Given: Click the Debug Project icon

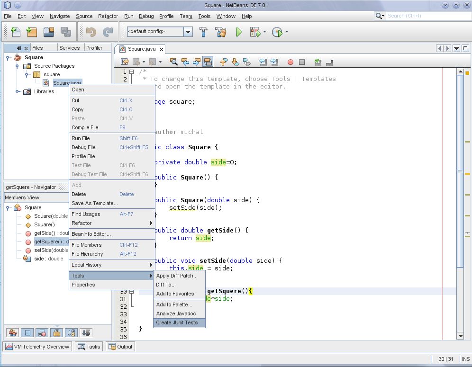Looking at the screenshot, I should tap(255, 32).
